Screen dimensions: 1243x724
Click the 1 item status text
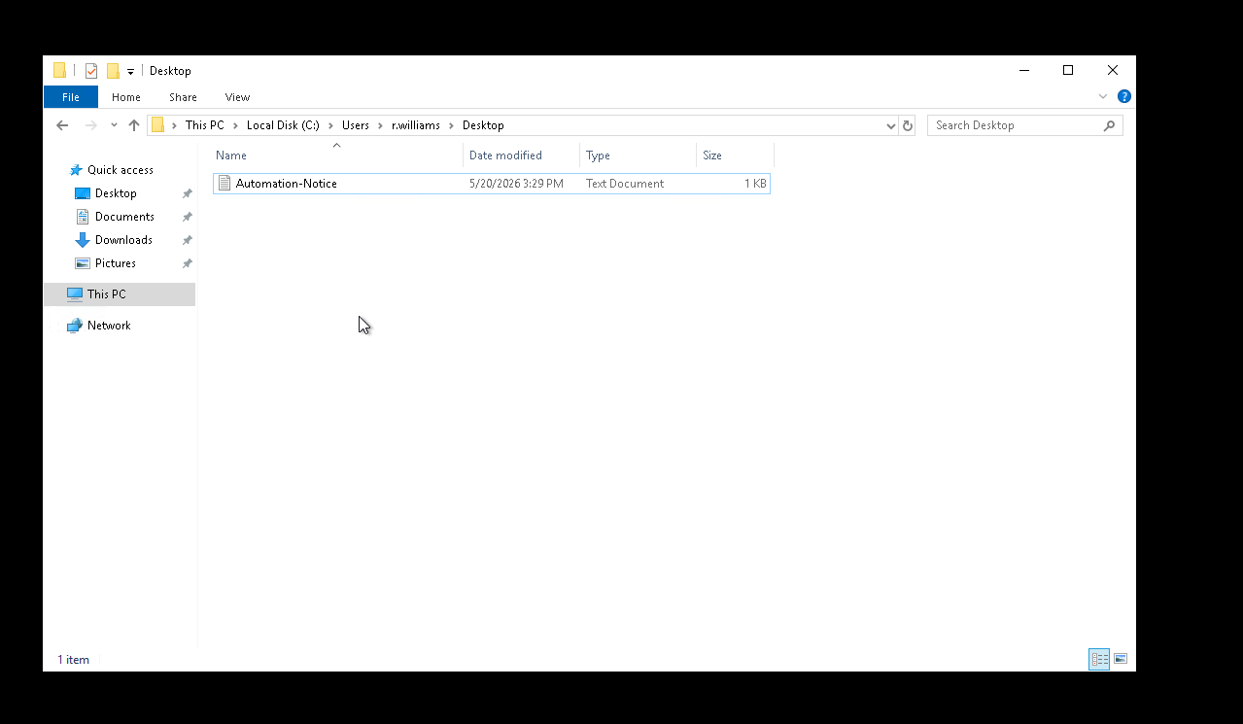(x=73, y=660)
